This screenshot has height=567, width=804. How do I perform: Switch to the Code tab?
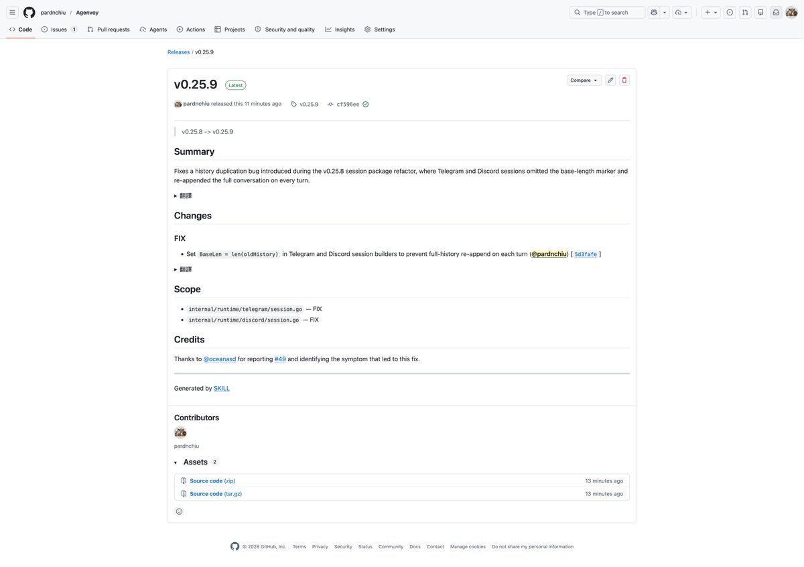21,29
